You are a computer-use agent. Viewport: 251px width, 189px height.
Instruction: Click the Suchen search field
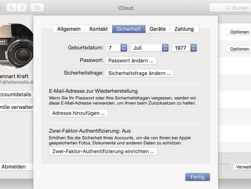[230, 8]
